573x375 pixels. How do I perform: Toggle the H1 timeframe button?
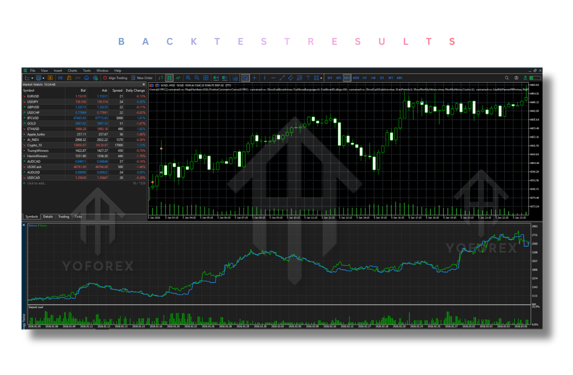click(365, 78)
